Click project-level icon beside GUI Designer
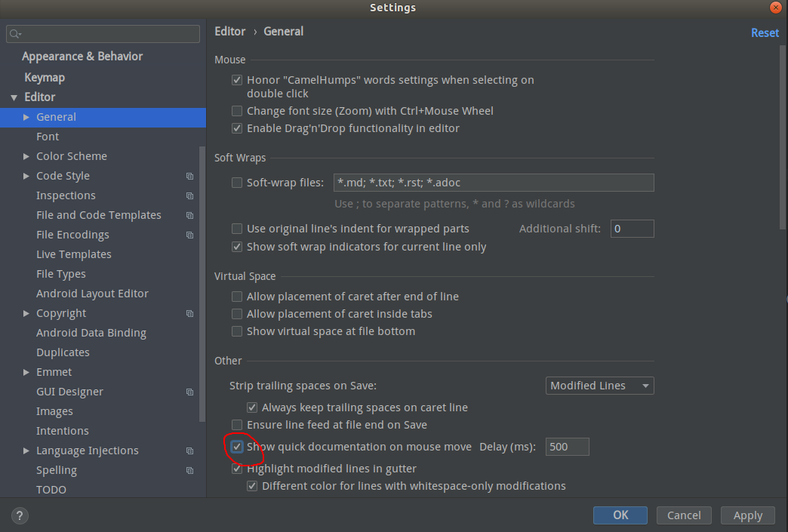788x532 pixels. pos(189,392)
